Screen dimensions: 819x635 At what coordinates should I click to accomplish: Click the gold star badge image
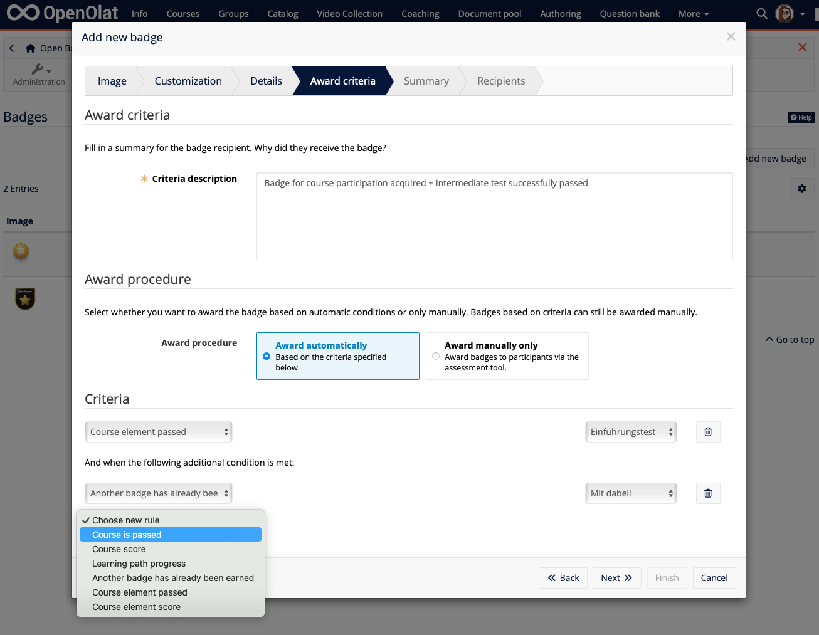pos(25,299)
